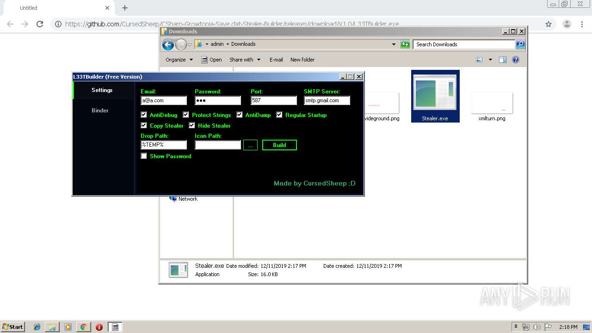The height and width of the screenshot is (333, 592).
Task: Select the L33TBuilder taskbar button
Action: tap(115, 327)
